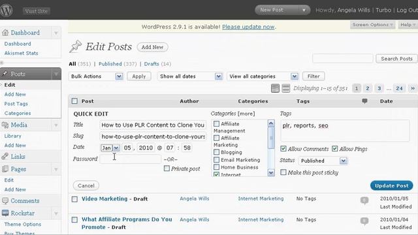
Task: Filter by Drafts posts
Action: (x=152, y=64)
